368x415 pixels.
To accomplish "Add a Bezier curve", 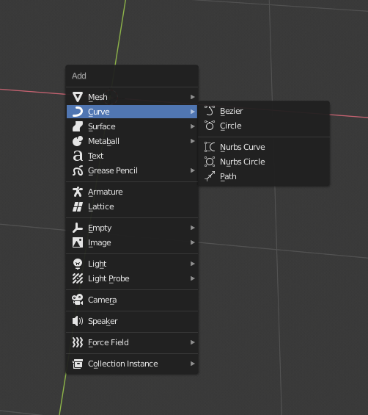I will pyautogui.click(x=264, y=111).
